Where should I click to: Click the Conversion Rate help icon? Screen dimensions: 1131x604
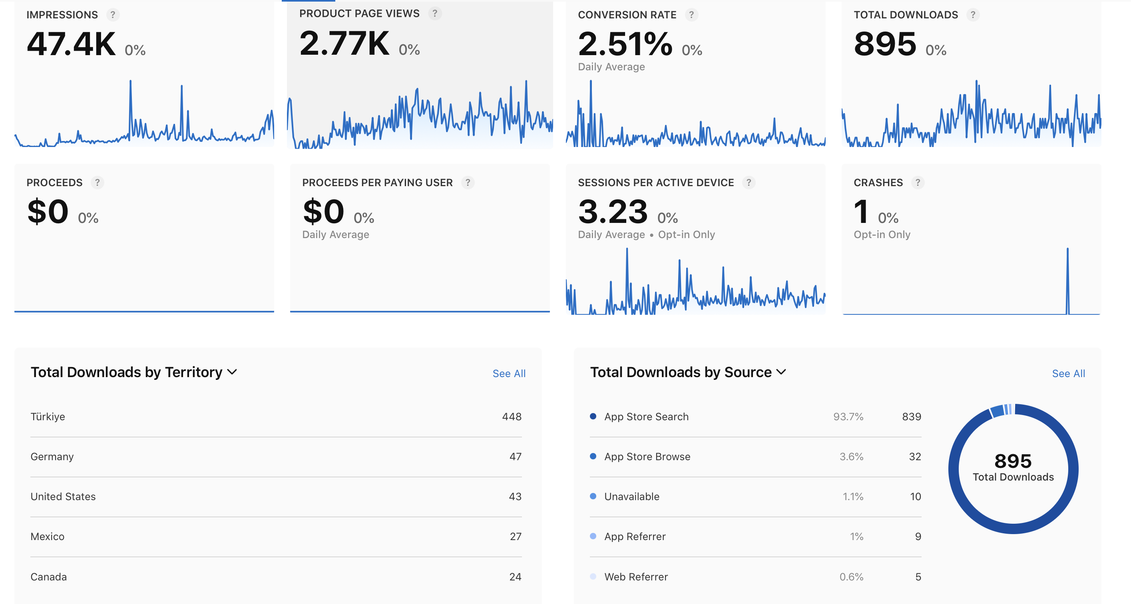pyautogui.click(x=691, y=15)
